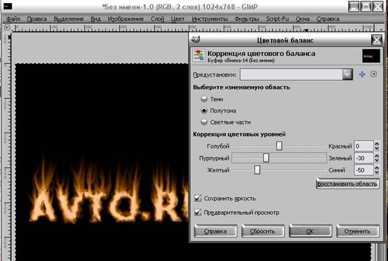388x261 pixels.
Task: Open the Выделение menu
Action: coord(69,19)
